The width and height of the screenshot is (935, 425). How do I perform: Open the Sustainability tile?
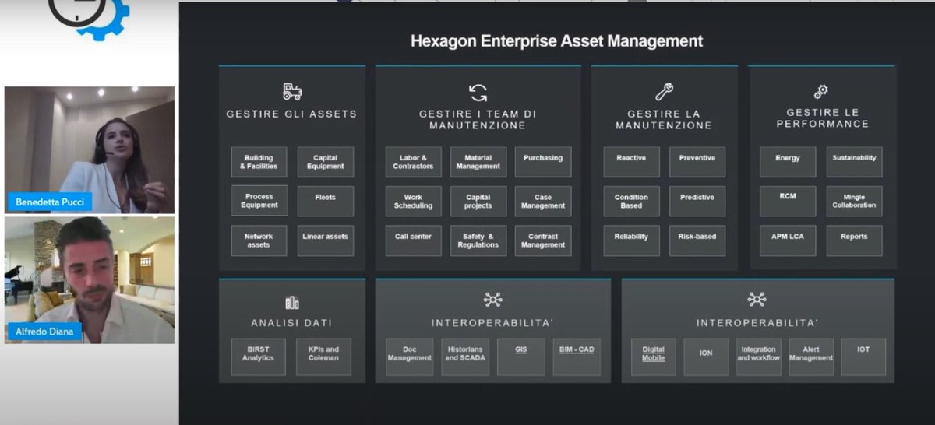click(x=854, y=162)
